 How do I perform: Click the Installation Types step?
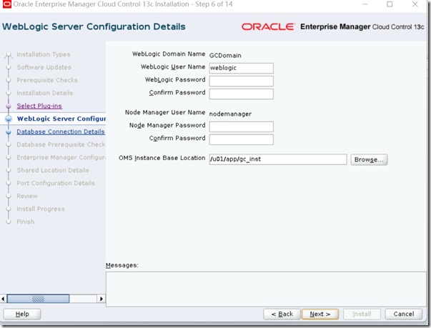pyautogui.click(x=44, y=54)
